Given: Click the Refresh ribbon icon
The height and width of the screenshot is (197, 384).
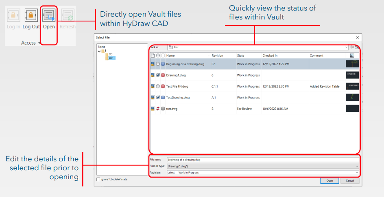Looking at the screenshot, I should [x=68, y=15].
